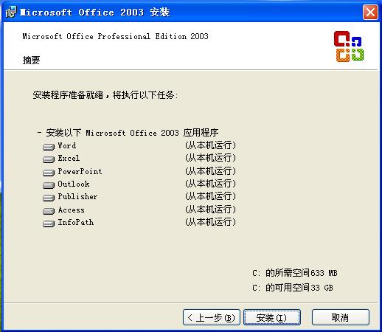Click the 的可用空间 33 GB text

click(x=293, y=288)
